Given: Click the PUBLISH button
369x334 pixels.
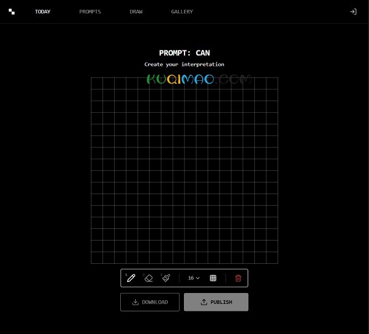Looking at the screenshot, I should [x=216, y=302].
